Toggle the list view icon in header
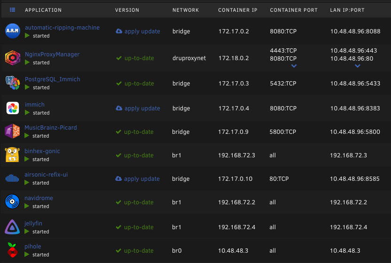Screen dimensions: 391x263 (13, 10)
